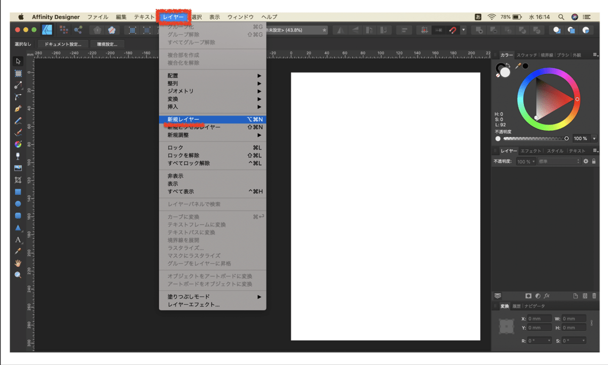Image resolution: width=608 pixels, height=365 pixels.
Task: Select the Artboard tool
Action: [x=18, y=73]
